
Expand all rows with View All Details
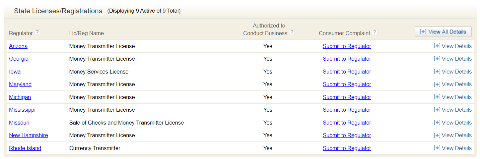click(443, 32)
